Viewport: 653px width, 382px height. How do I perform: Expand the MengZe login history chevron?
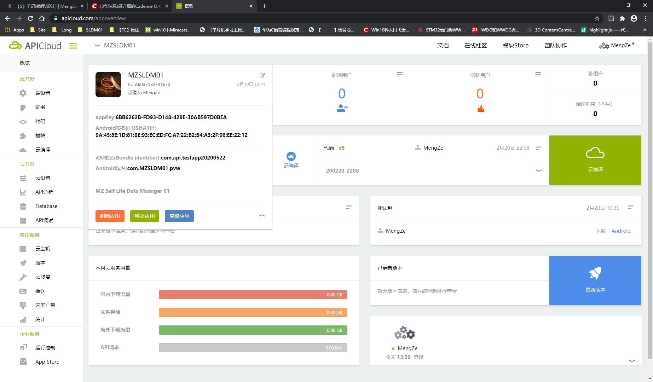tap(632, 361)
